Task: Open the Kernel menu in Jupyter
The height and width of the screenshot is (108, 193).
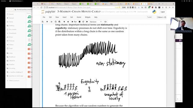Action: pos(79,17)
